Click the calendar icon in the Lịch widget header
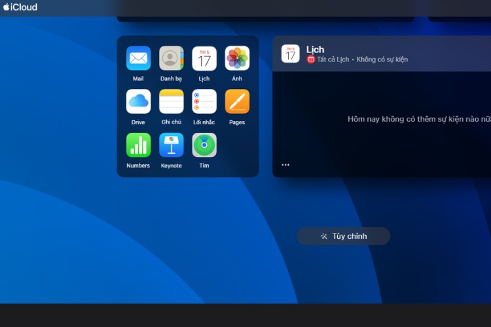This screenshot has height=327, width=491. (291, 54)
